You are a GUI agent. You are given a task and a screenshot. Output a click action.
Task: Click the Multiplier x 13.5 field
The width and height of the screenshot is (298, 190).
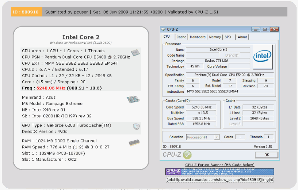[201, 113]
